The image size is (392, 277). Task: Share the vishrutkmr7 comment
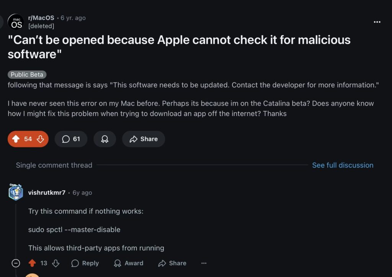click(172, 263)
